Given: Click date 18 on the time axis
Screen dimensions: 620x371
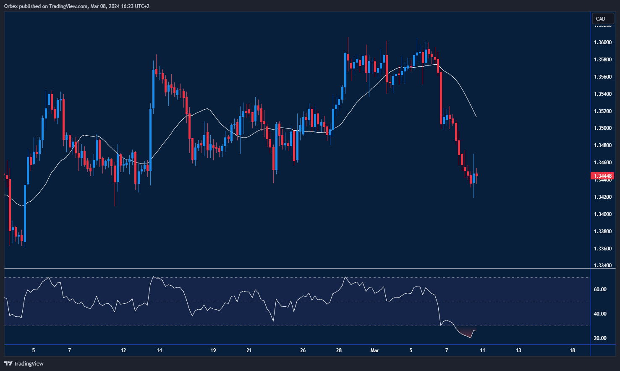Looking at the screenshot, I should tap(573, 350).
